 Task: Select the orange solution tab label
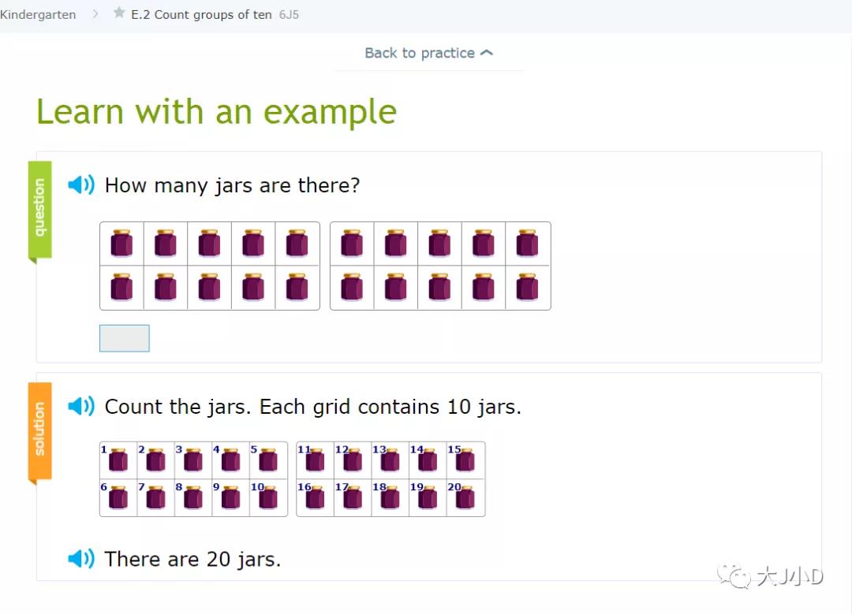[40, 430]
